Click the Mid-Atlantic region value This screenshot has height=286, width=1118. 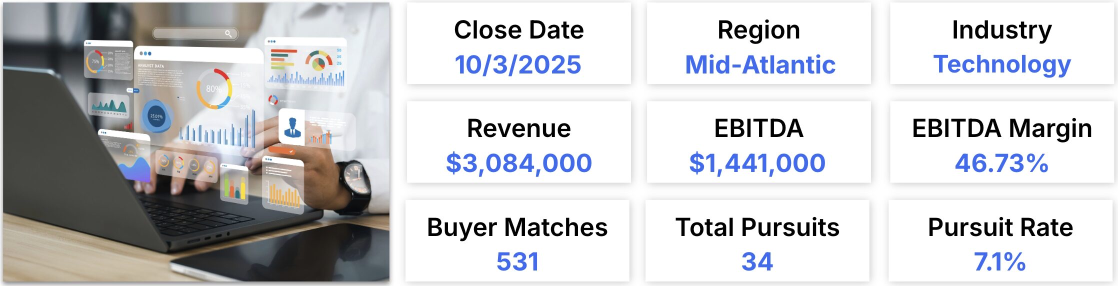[760, 64]
